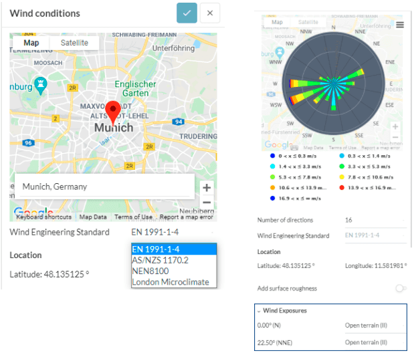Toggle legend 16.9 < x ≤ ∞ m/s series

tap(296, 199)
